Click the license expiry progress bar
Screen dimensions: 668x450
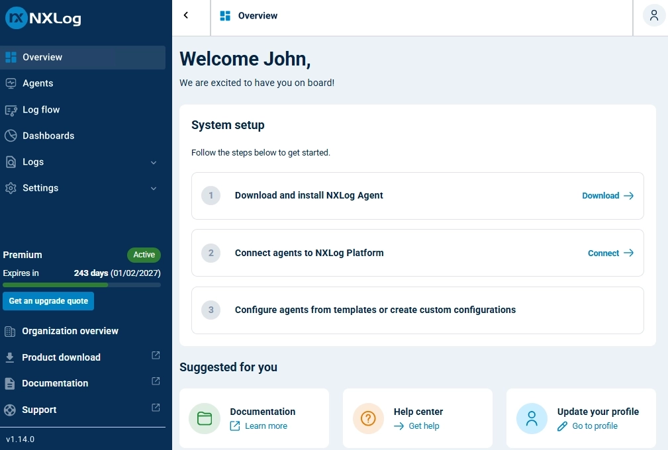[x=82, y=285]
